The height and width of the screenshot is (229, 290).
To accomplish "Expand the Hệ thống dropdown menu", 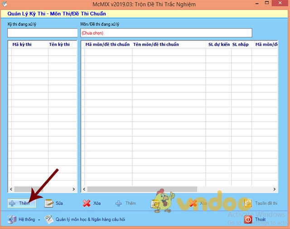I will coord(24,219).
